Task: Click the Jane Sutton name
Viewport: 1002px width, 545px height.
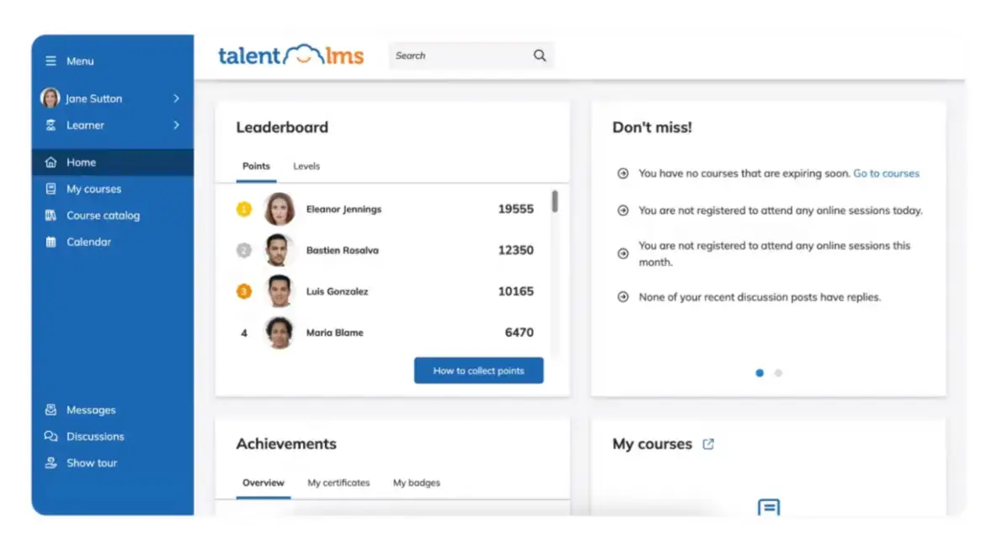Action: [94, 99]
